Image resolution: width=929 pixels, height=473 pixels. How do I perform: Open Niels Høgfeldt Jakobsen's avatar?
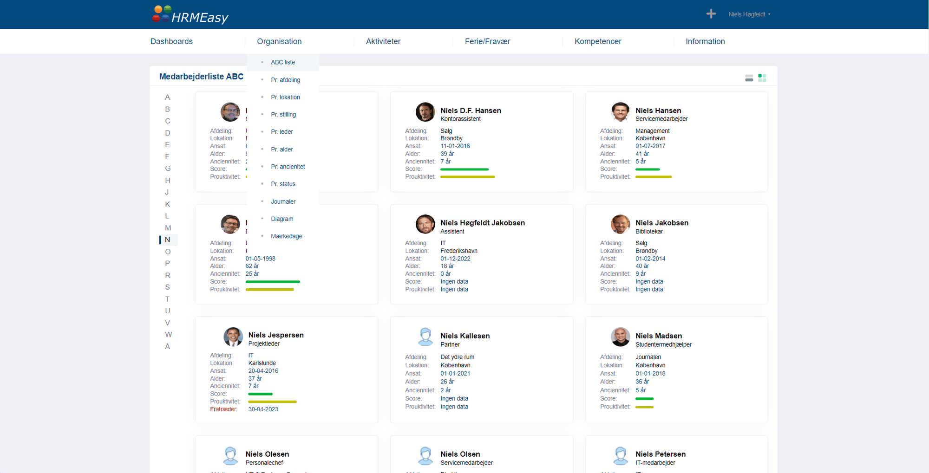(425, 224)
